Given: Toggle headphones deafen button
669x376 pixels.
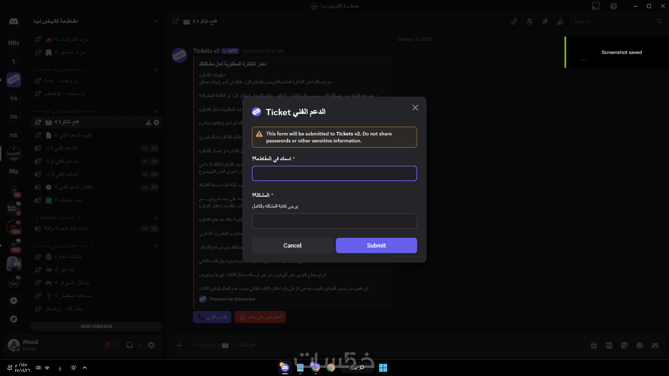Looking at the screenshot, I should [x=130, y=345].
